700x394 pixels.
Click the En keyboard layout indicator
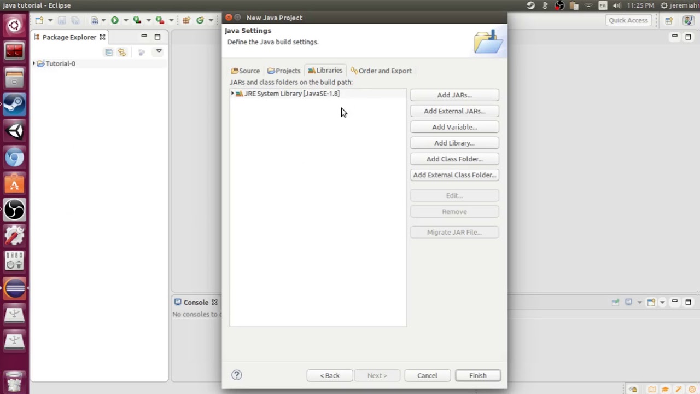pos(603,5)
